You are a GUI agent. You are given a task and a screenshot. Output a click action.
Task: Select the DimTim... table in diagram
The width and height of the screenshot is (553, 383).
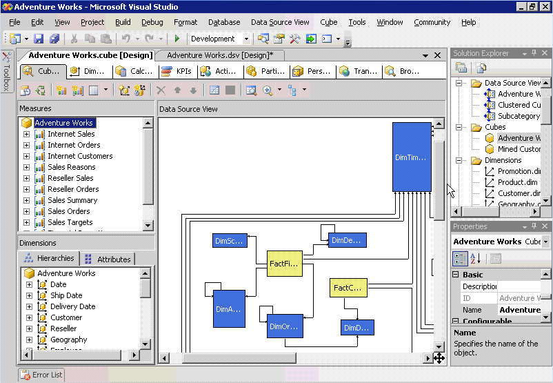click(412, 157)
